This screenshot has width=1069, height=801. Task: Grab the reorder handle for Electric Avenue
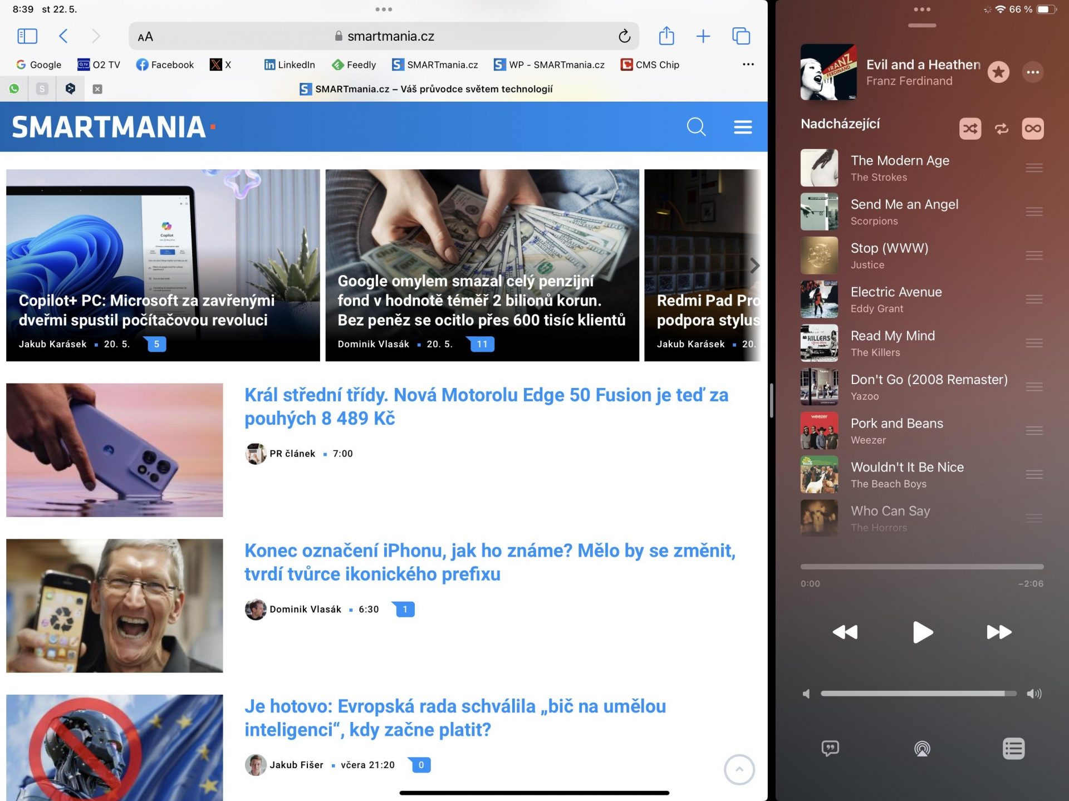coord(1034,299)
